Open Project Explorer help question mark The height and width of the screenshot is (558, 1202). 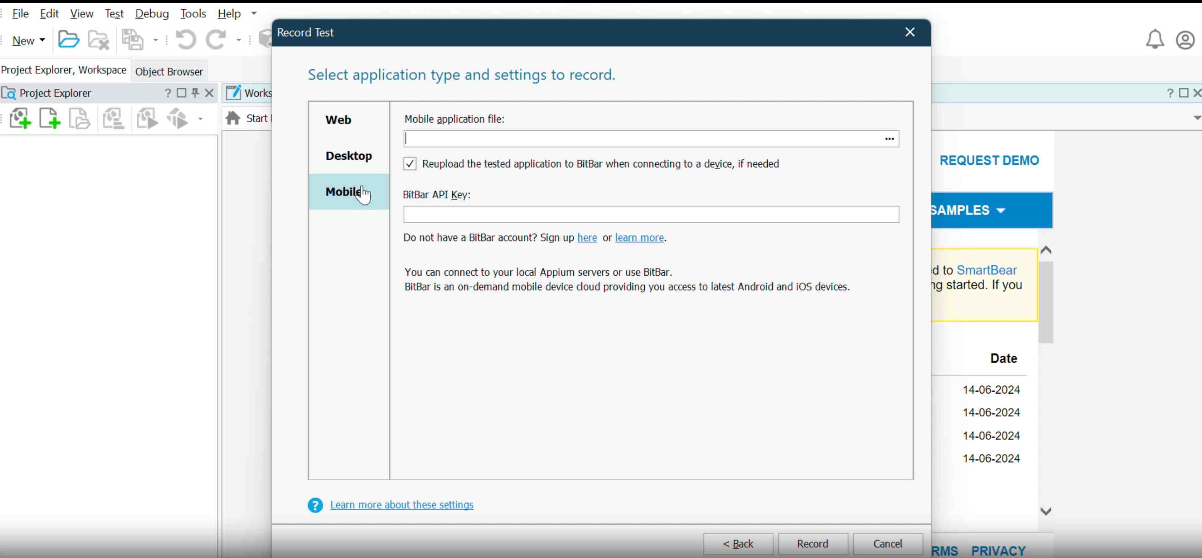(168, 93)
